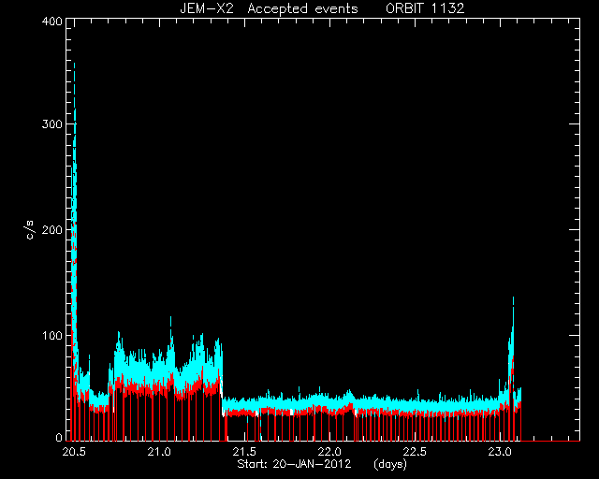Click the 0 y-axis tick label
Screen dimensions: 599x479
[x=59, y=437]
